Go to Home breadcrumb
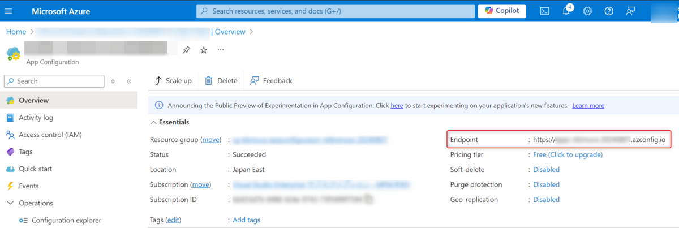 coord(16,32)
